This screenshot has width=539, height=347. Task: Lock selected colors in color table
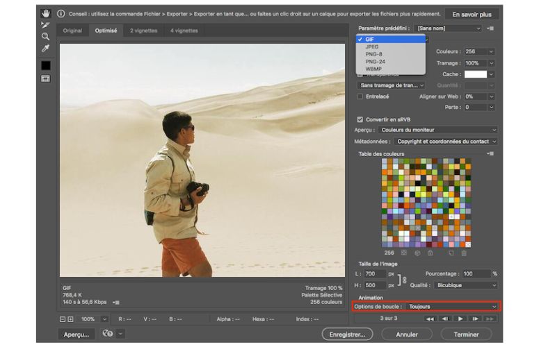click(x=430, y=253)
